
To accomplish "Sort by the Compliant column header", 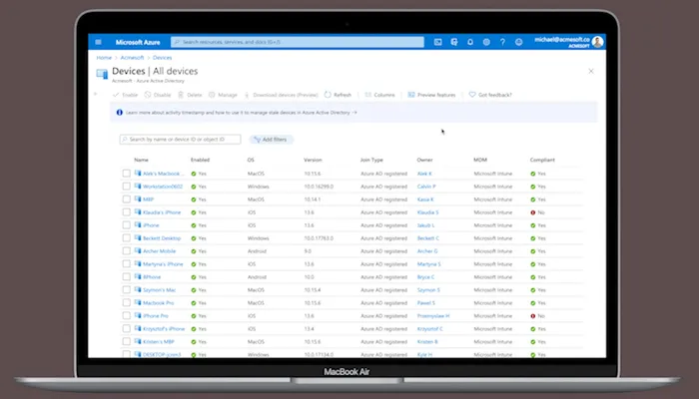I will [542, 160].
